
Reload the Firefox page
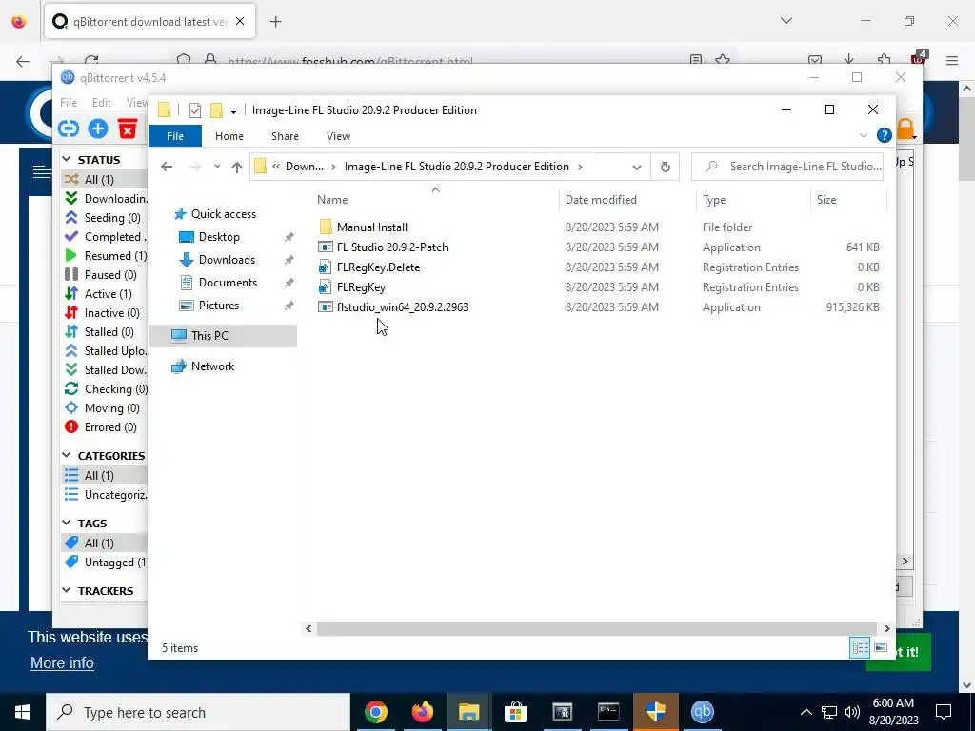click(x=91, y=61)
